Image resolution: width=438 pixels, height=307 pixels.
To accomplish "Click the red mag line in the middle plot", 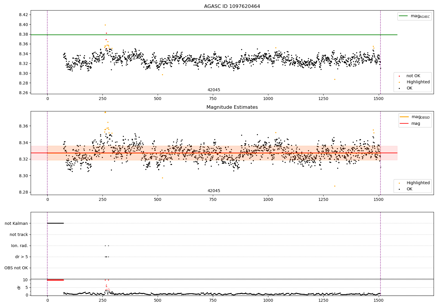I will pyautogui.click(x=214, y=153).
